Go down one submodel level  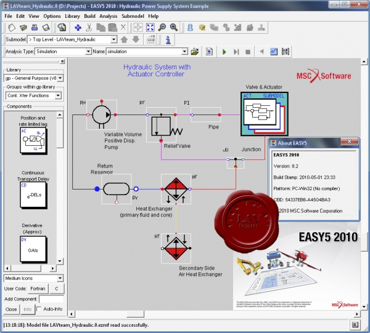pyautogui.click(x=136, y=39)
